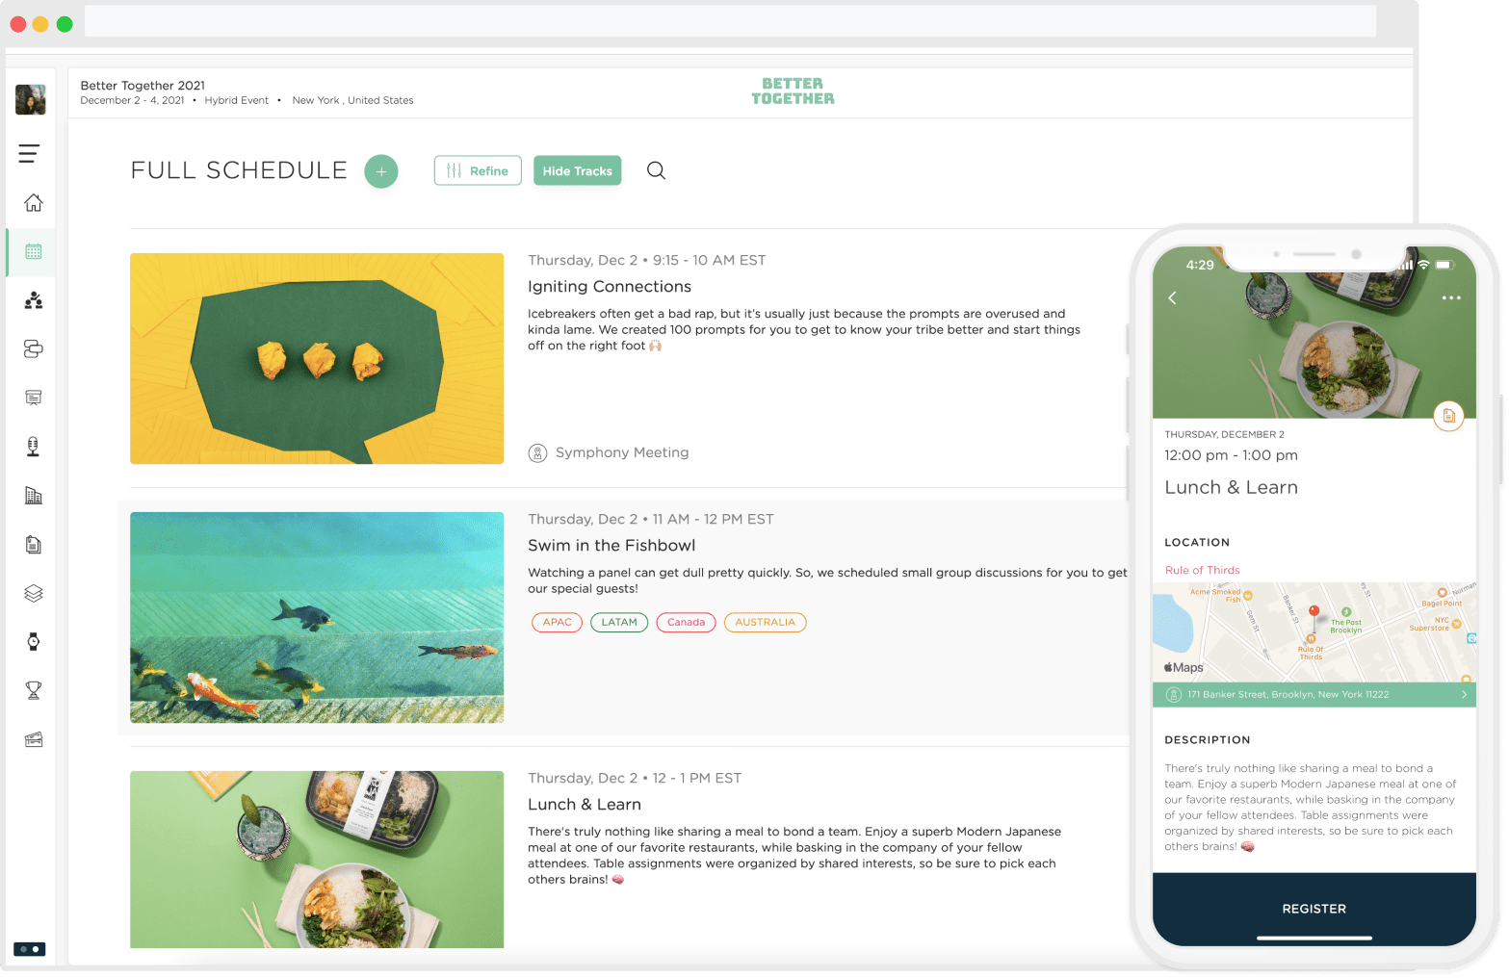Open the presentation board sidebar icon
Screen dimensions: 1509x978
[x=34, y=398]
